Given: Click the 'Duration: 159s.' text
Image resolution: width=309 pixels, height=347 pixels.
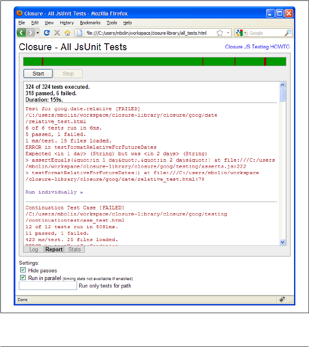Looking at the screenshot, I should [x=44, y=100].
